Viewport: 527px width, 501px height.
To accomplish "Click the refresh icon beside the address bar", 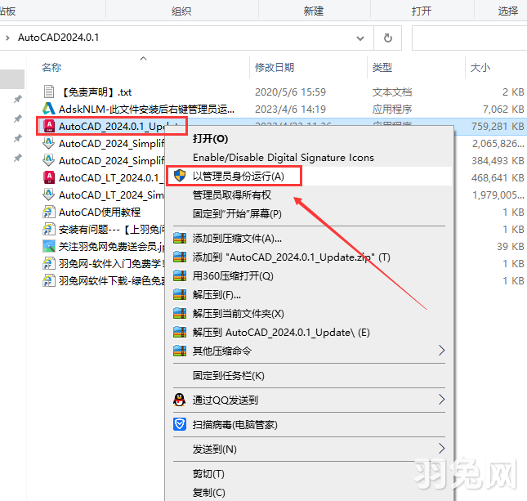I will (388, 38).
